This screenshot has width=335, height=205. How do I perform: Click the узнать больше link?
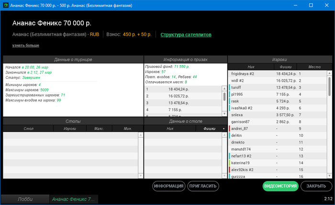(x=26, y=45)
